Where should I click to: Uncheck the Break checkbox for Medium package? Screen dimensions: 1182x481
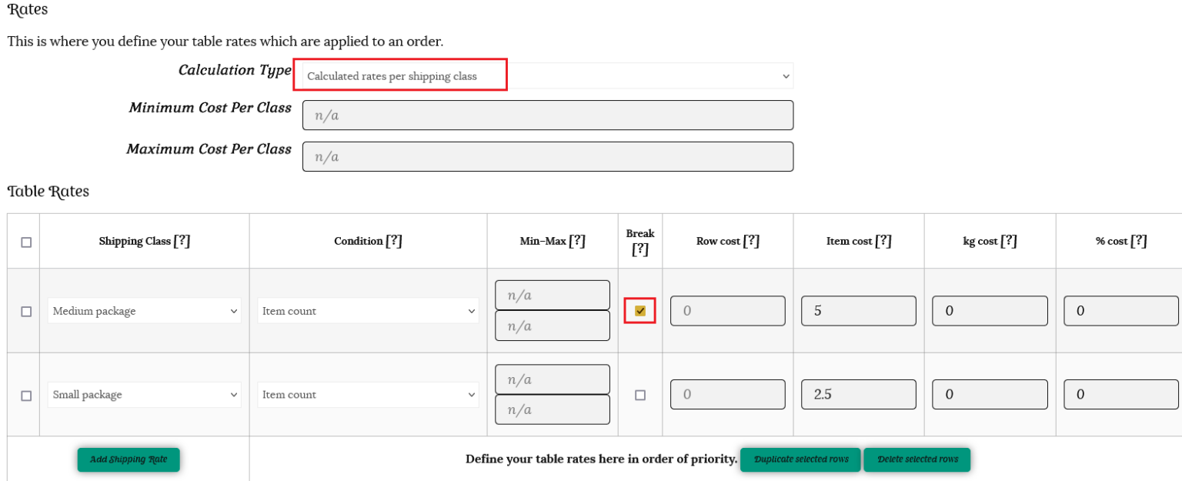point(640,311)
